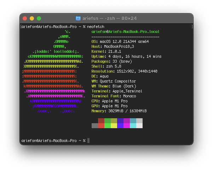
Task: Select the 'ariefsn@Ariefs-MacBook-Pro.local' header line
Action: click(125, 32)
